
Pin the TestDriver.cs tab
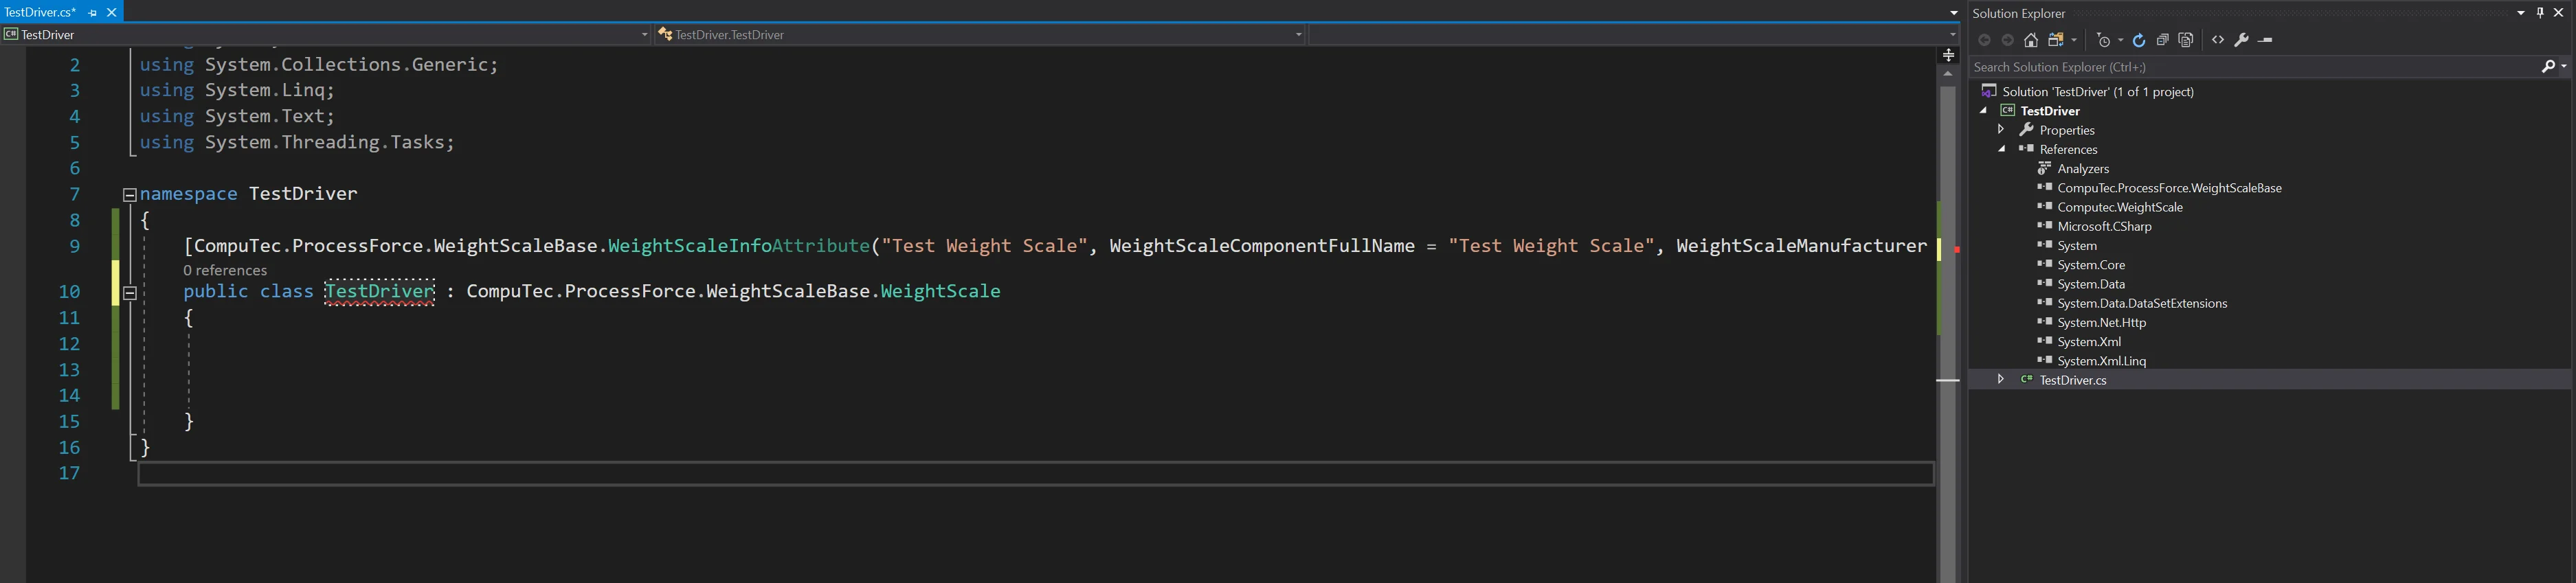pyautogui.click(x=93, y=13)
